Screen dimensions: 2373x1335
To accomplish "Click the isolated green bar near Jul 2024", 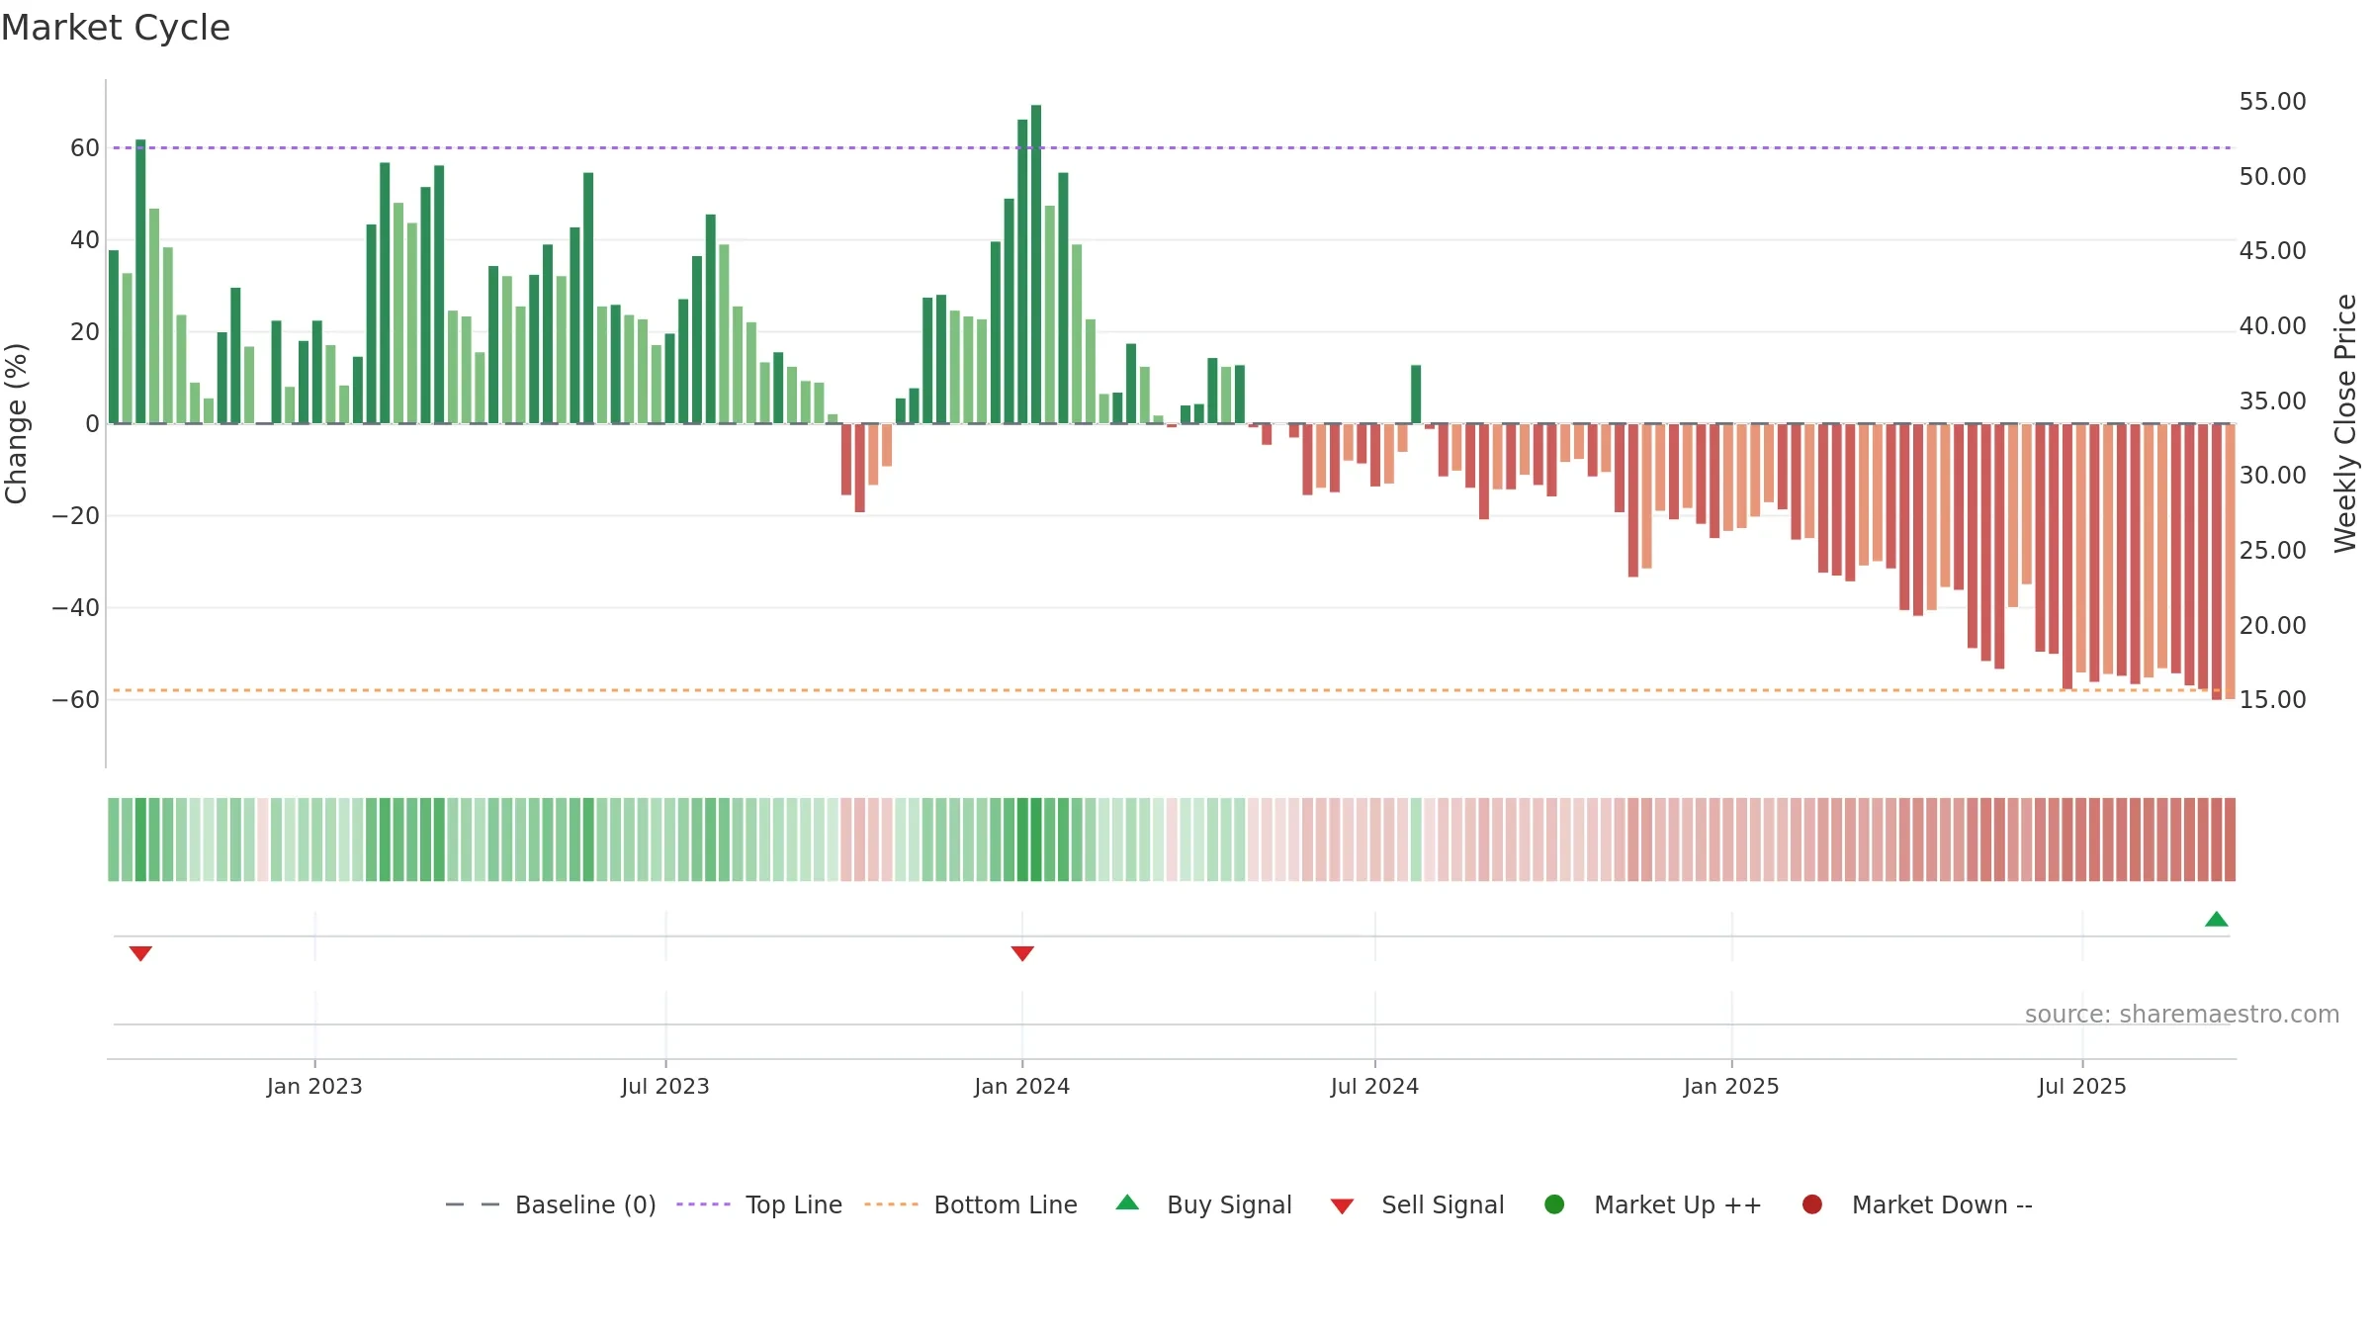I will (1416, 395).
